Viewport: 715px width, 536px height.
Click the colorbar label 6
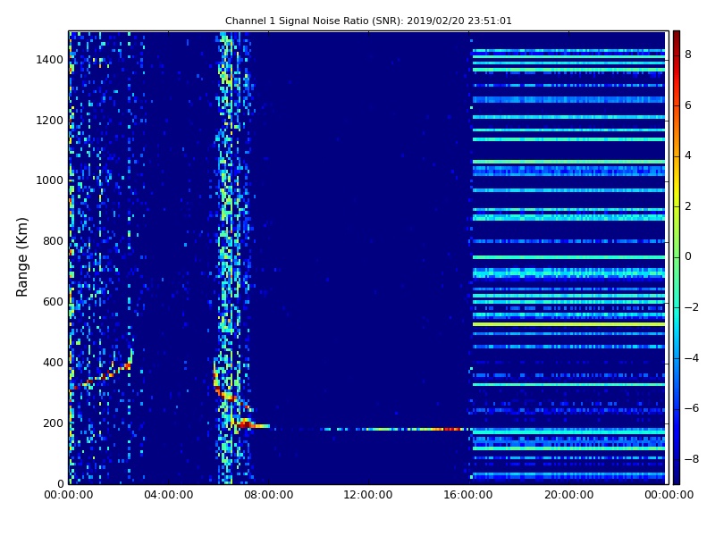(688, 105)
